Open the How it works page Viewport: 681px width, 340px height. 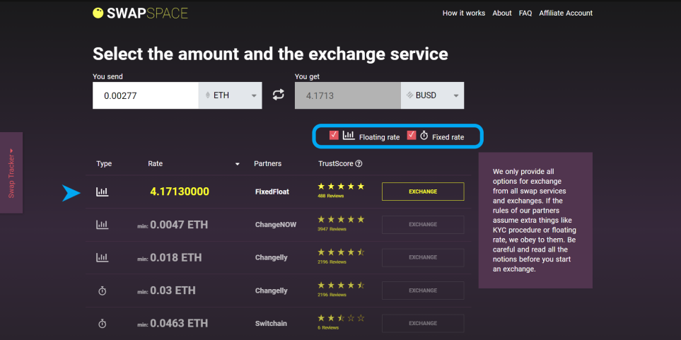coord(464,13)
